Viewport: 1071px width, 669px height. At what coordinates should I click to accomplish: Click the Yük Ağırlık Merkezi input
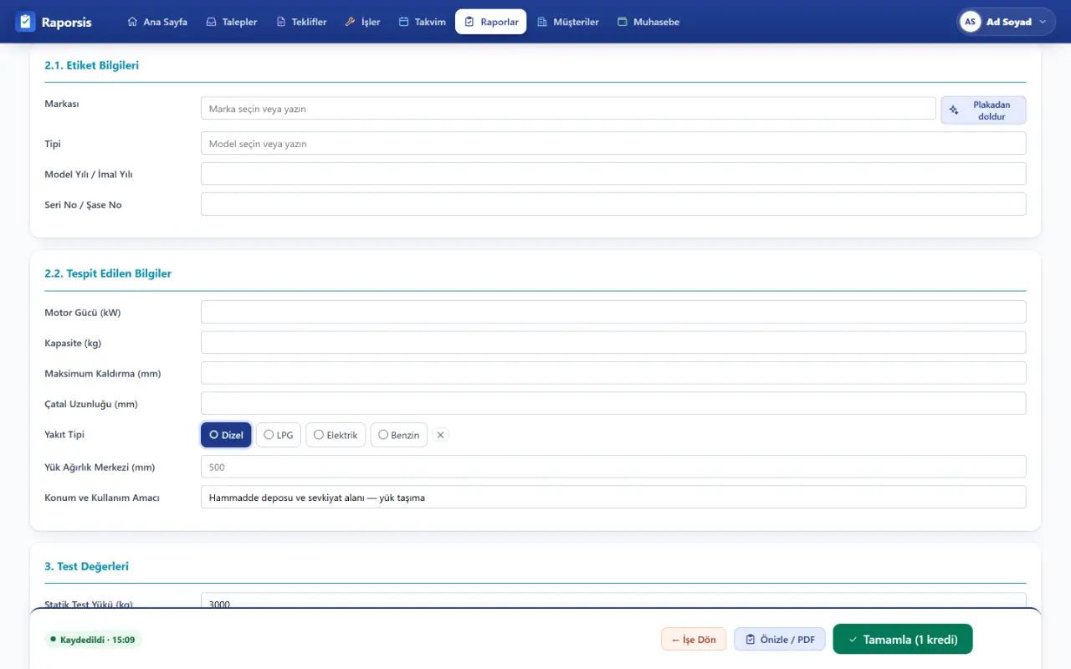click(x=613, y=467)
